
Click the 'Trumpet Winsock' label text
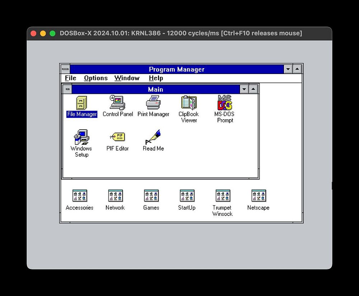pos(223,211)
